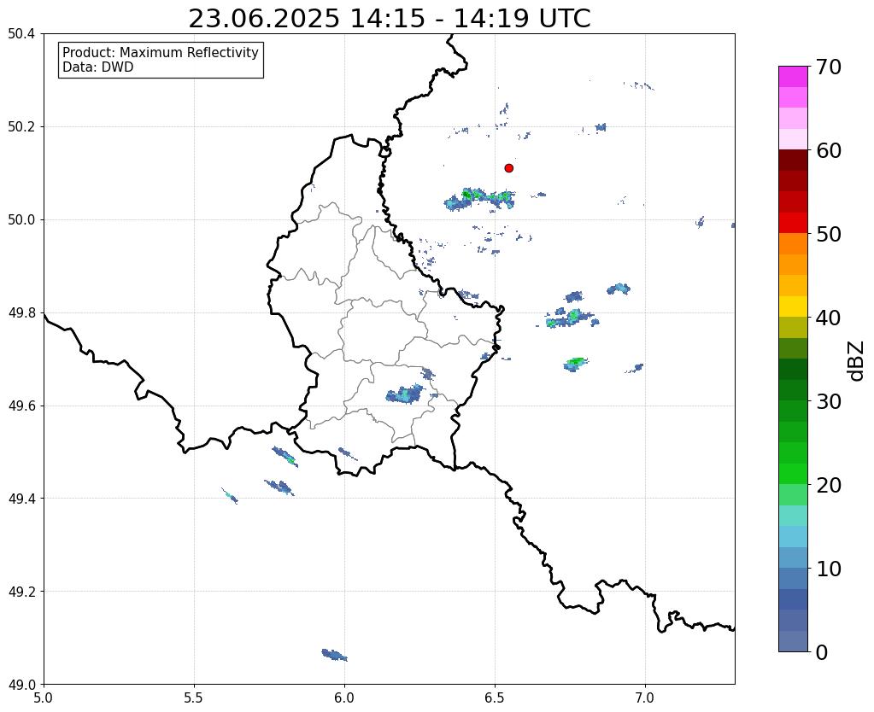Click the latitude axis label '49.2'
The width and height of the screenshot is (874, 712).
coord(21,592)
